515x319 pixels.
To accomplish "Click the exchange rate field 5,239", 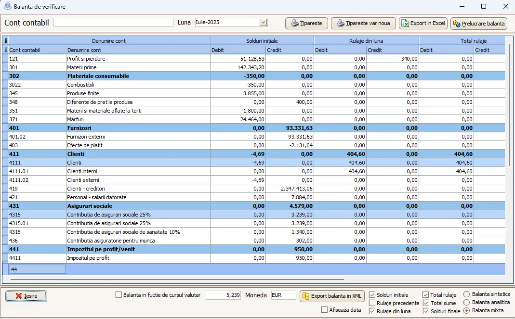I will coord(224,295).
